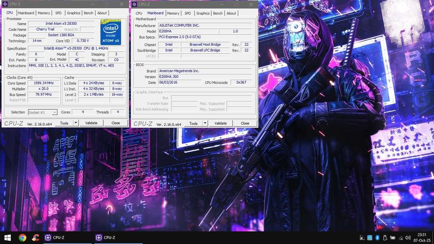Click the Intel Atom x5 logo badge
Viewport: 434px width, 244px height.
click(111, 32)
